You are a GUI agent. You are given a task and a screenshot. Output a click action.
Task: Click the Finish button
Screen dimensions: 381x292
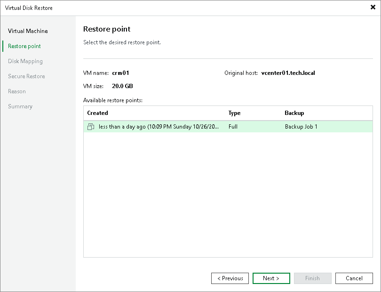312,278
